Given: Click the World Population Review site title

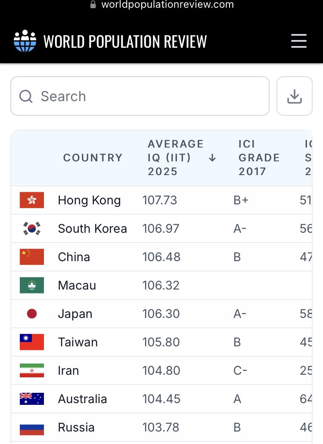Looking at the screenshot, I should (125, 41).
